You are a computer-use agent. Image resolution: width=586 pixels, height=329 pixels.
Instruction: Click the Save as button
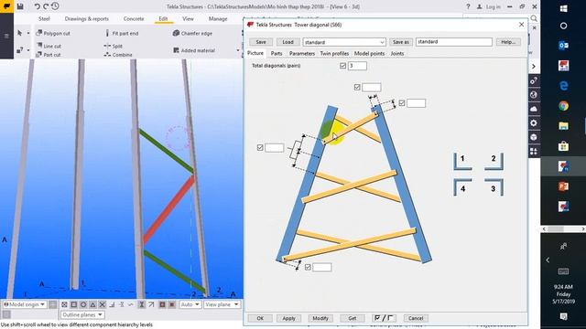[x=401, y=42]
